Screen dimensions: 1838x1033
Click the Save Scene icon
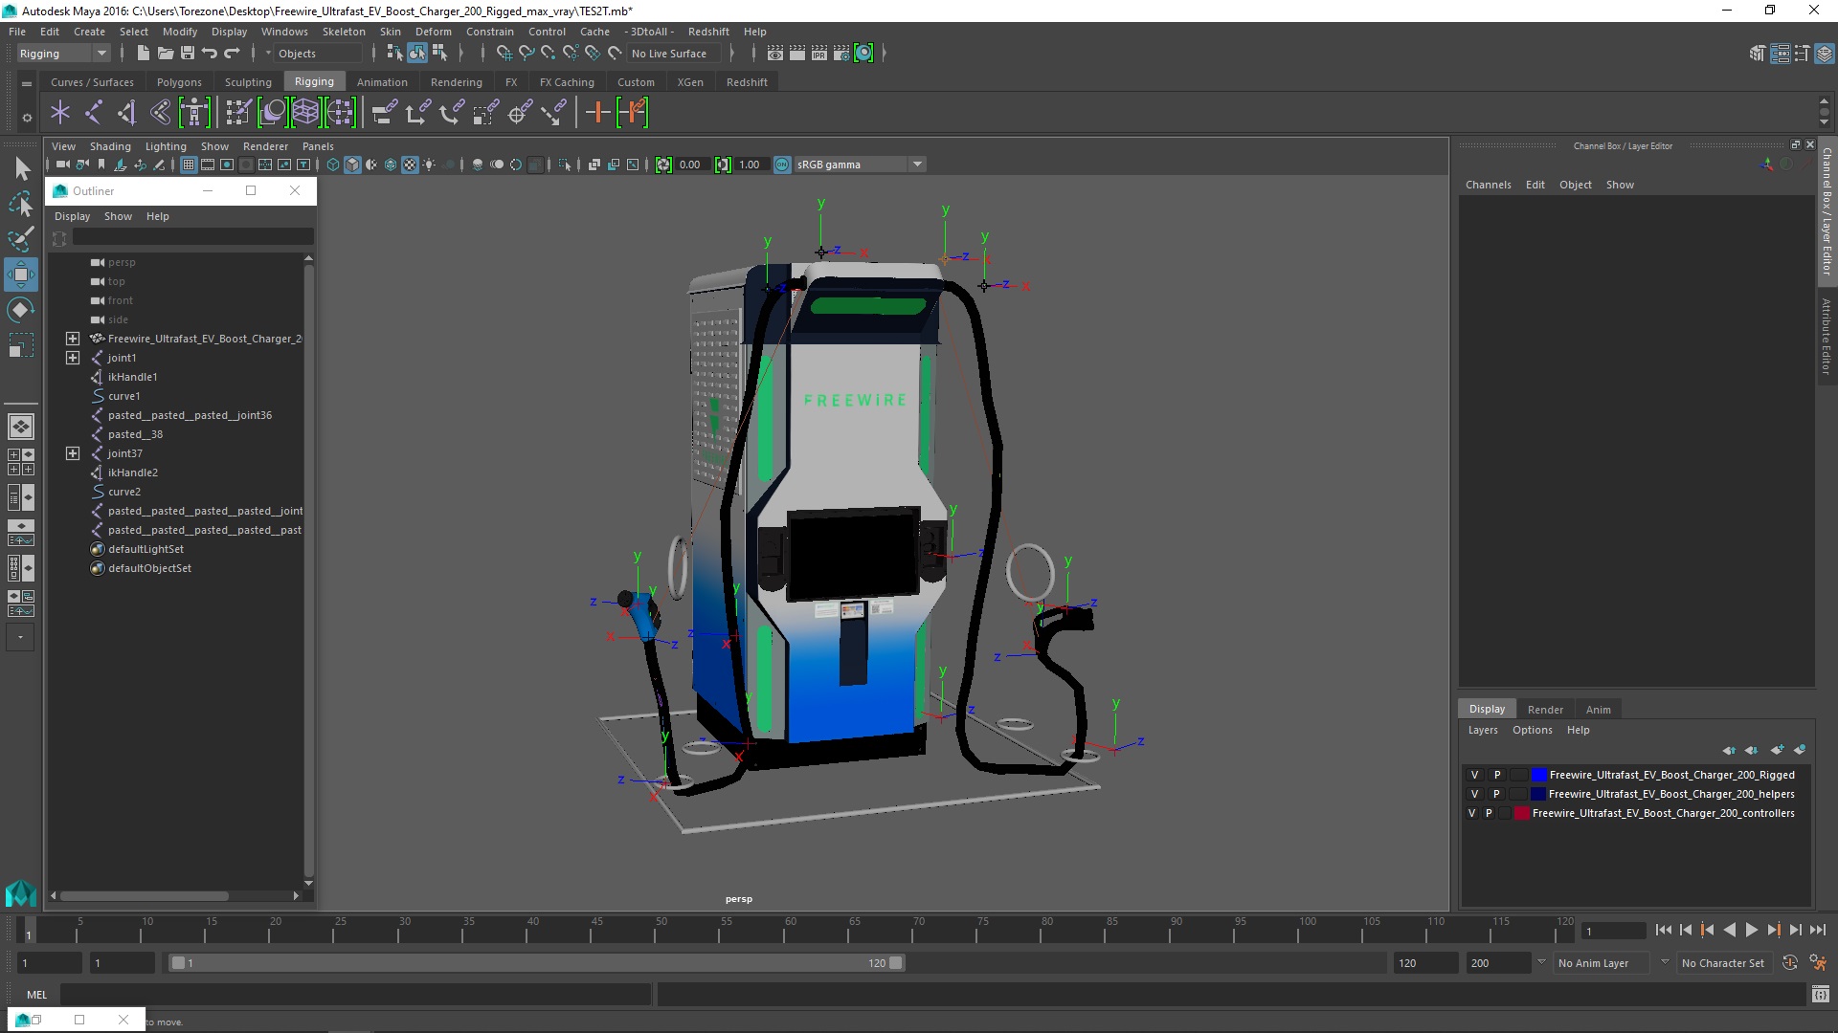188,54
